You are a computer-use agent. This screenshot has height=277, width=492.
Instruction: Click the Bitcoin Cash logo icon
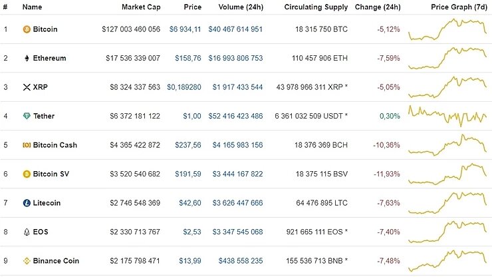(x=27, y=145)
